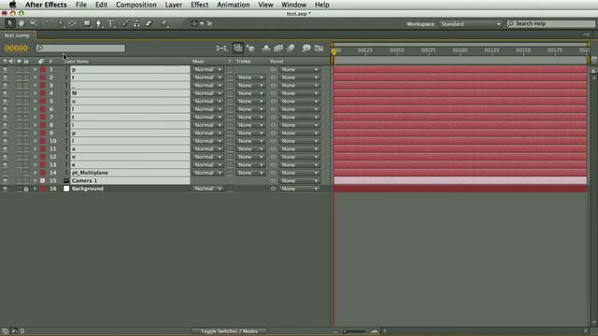
Task: Select the Puppet Pin tool
Action: 164,23
